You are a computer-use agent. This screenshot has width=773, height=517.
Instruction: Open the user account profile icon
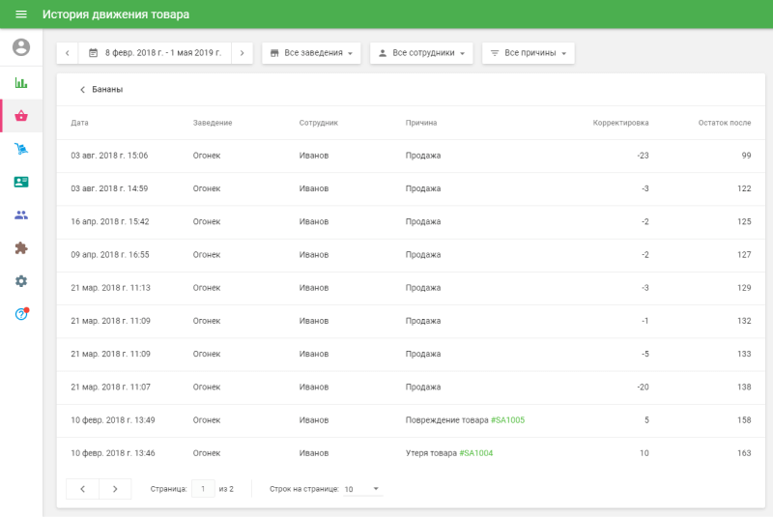click(x=21, y=47)
